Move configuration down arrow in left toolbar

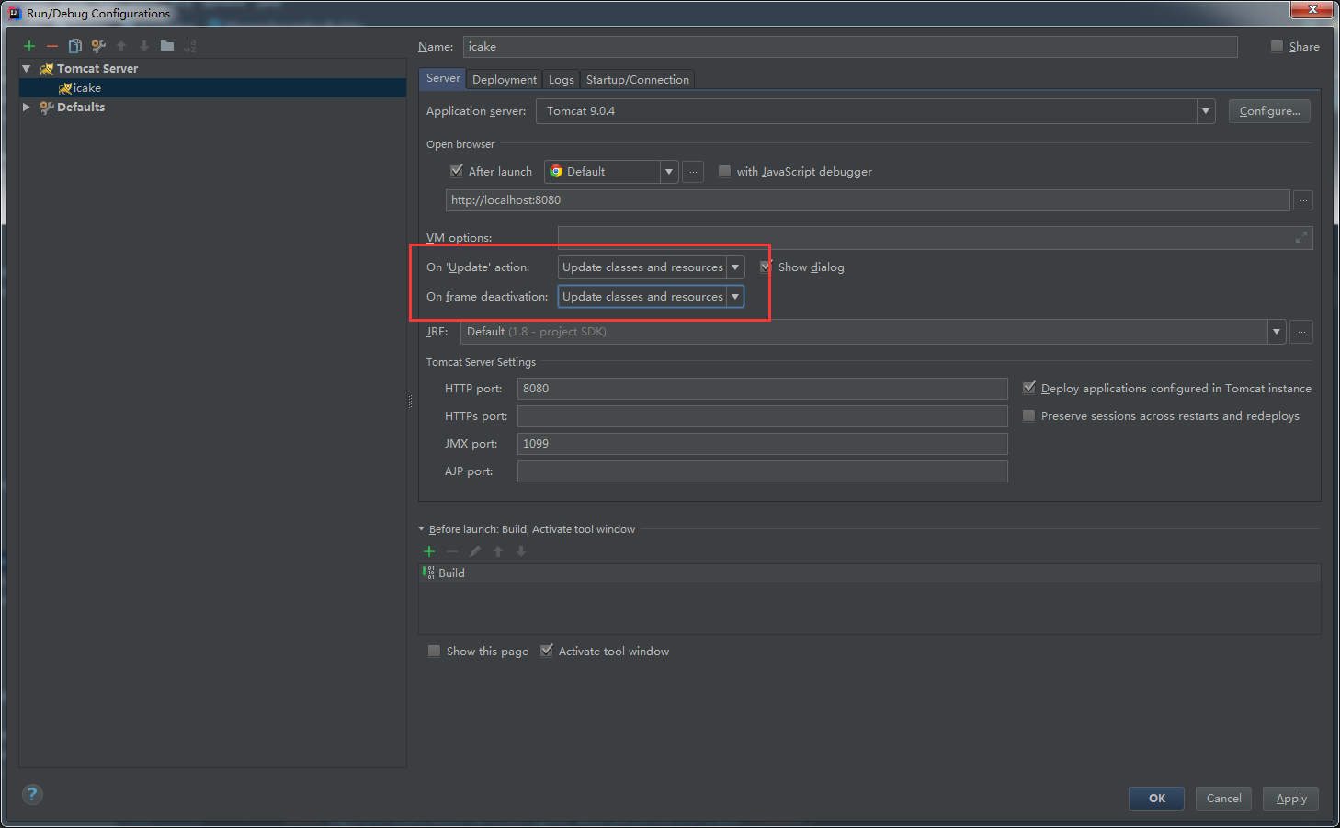[144, 46]
